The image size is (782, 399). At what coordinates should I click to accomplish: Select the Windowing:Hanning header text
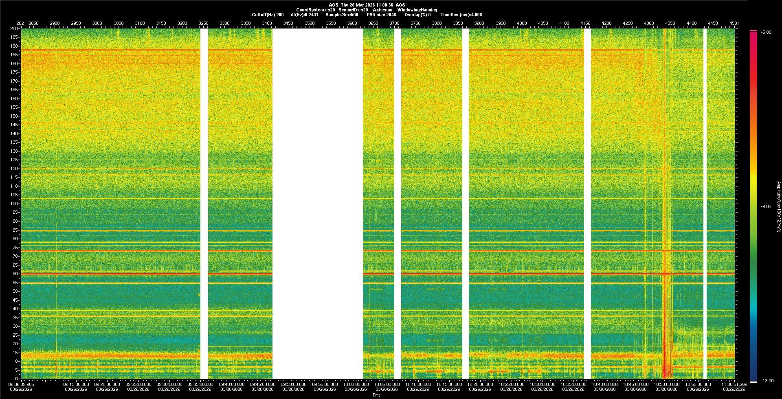tap(417, 10)
